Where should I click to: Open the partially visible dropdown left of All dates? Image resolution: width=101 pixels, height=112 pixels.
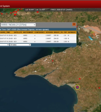click(4, 45)
